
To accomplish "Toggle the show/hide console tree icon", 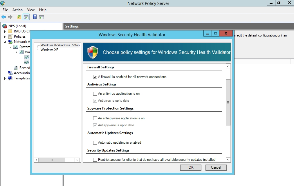I will tap(26, 17).
